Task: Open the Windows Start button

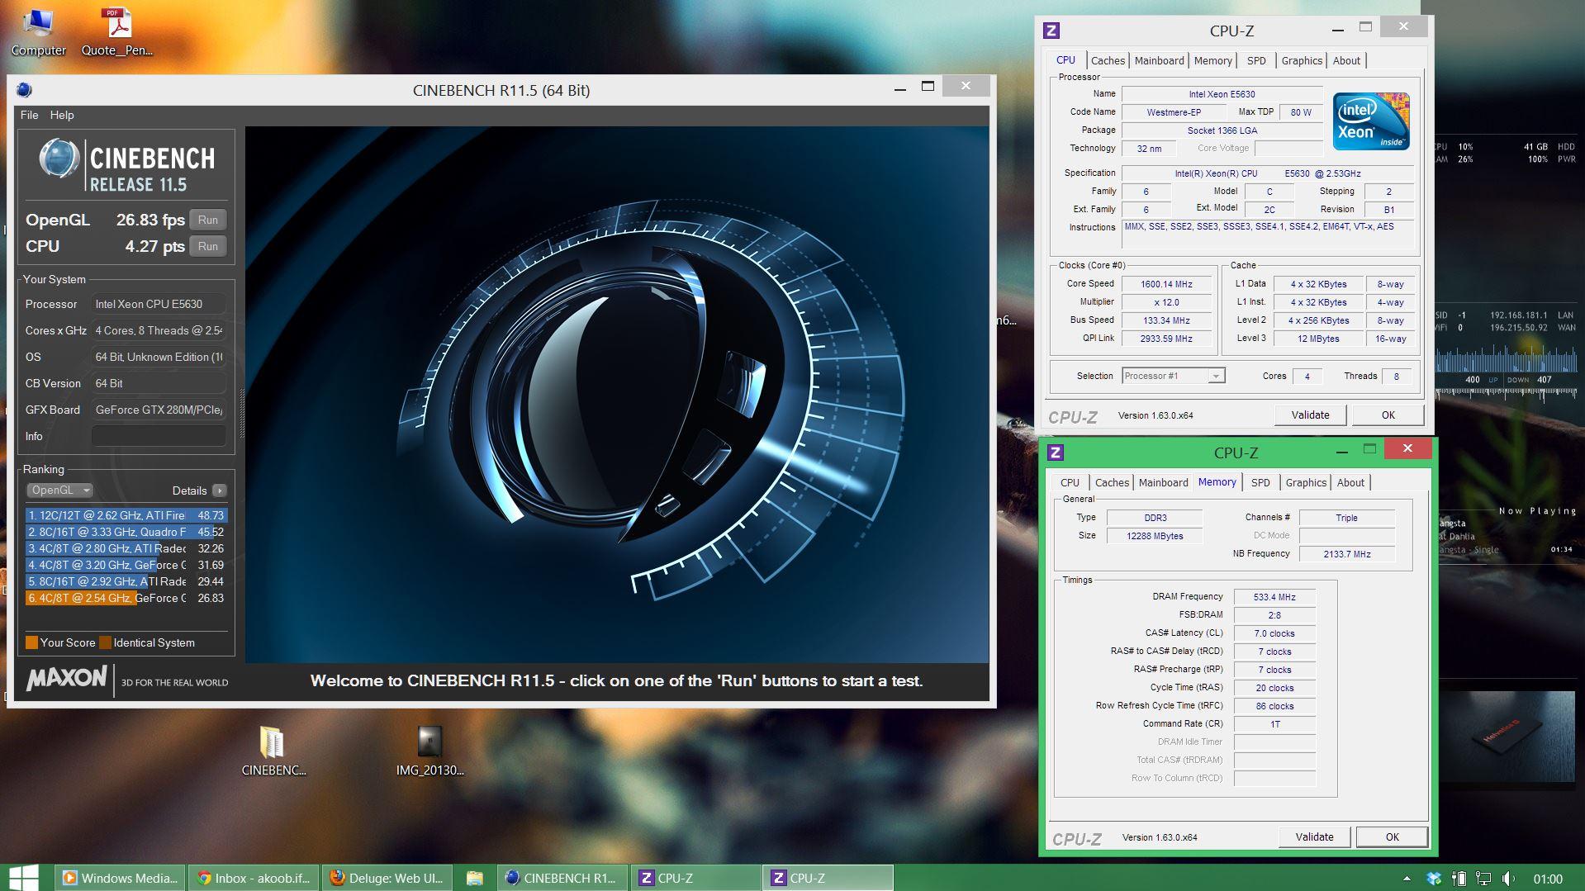Action: tap(22, 878)
